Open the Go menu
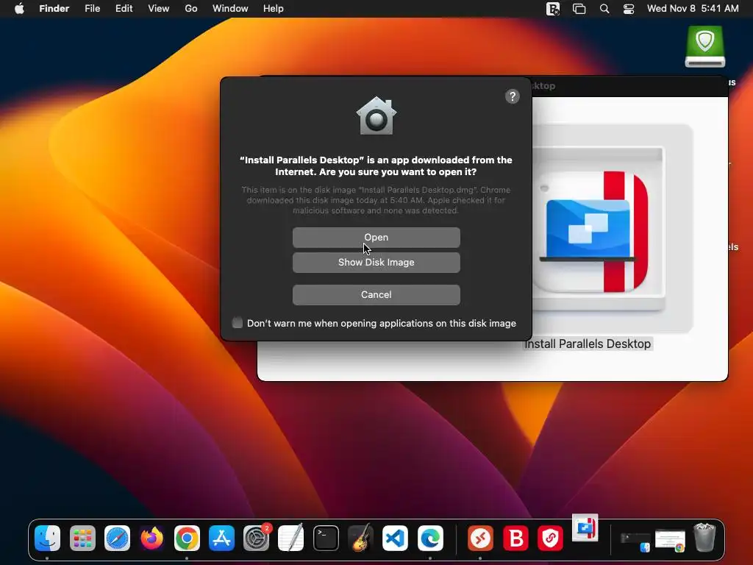Viewport: 753px width, 565px height. (191, 9)
